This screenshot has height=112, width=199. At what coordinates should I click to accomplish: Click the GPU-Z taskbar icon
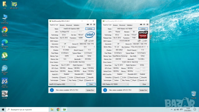(64, 110)
